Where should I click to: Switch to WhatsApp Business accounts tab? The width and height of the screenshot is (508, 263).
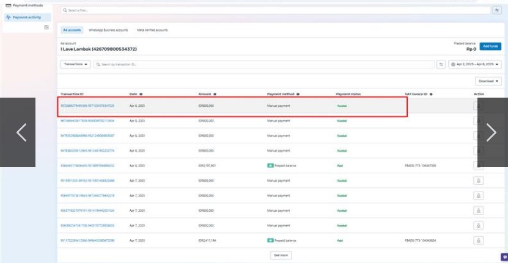(108, 29)
